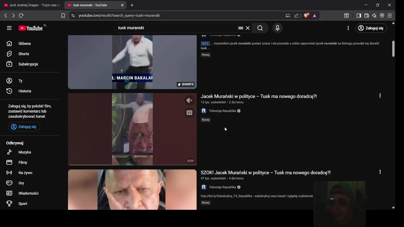
Task: Click the scrollbar up arrow
Action: [x=393, y=23]
